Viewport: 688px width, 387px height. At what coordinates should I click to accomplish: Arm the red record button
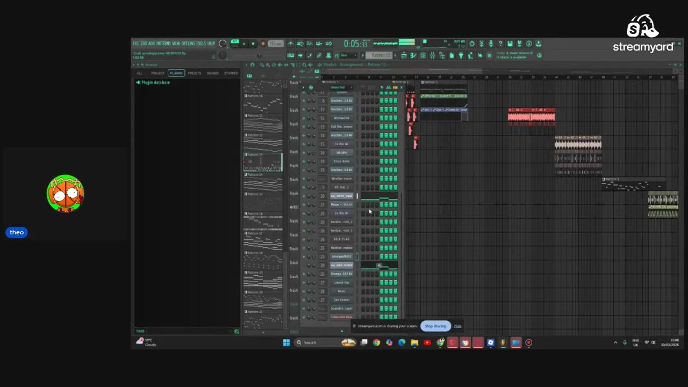263,44
